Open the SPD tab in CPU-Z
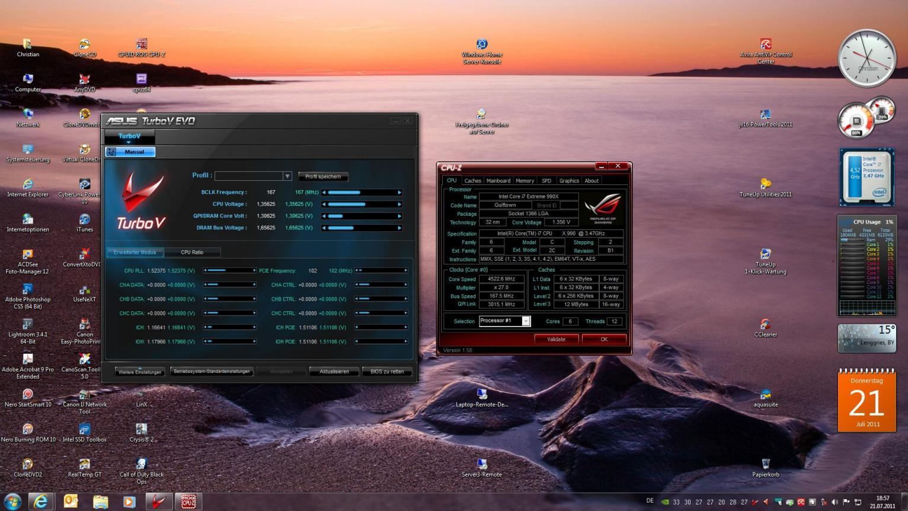908x511 pixels. [x=546, y=181]
